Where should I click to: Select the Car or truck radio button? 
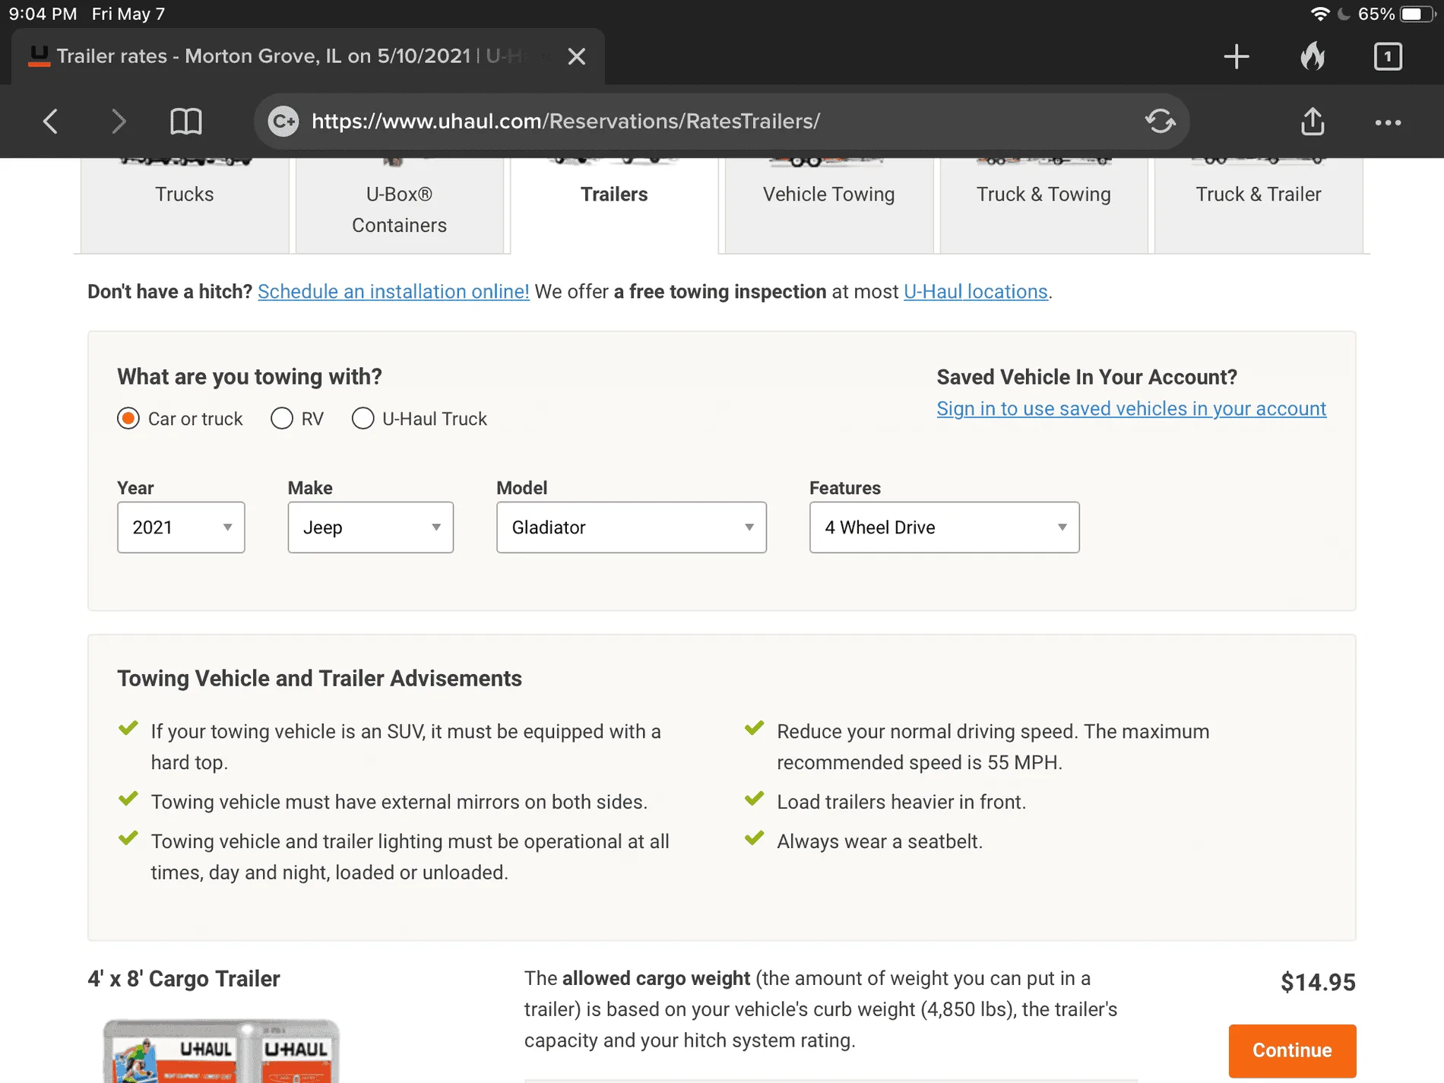(128, 419)
